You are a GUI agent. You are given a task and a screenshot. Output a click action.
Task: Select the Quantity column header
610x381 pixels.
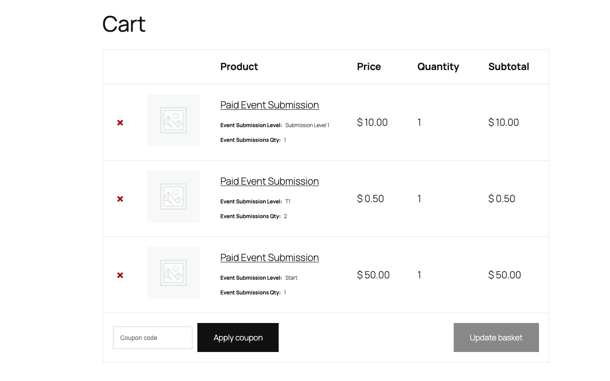(x=438, y=67)
